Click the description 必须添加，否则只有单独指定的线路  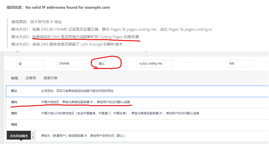[77, 91]
